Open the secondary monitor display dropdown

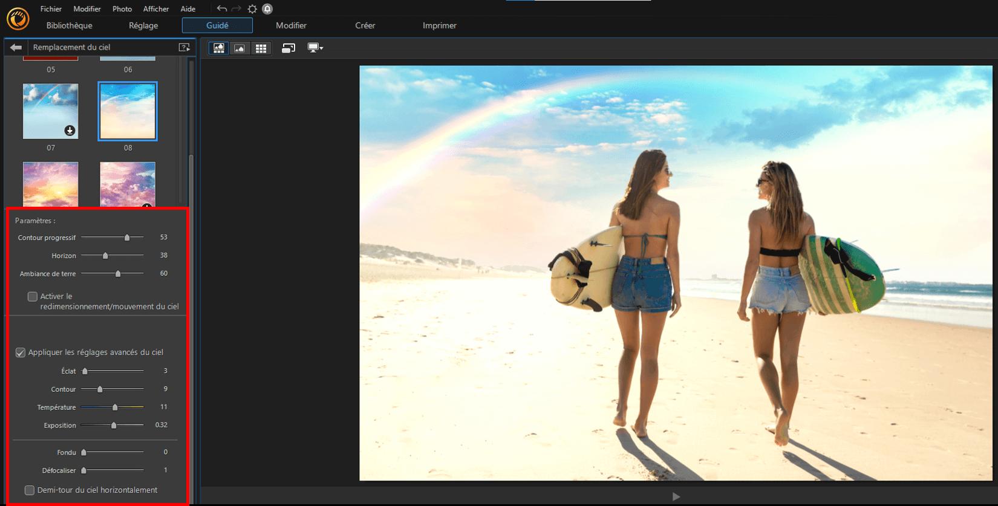[315, 48]
